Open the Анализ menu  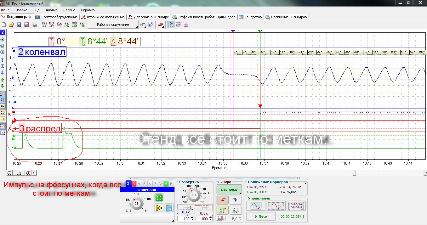tap(51, 10)
